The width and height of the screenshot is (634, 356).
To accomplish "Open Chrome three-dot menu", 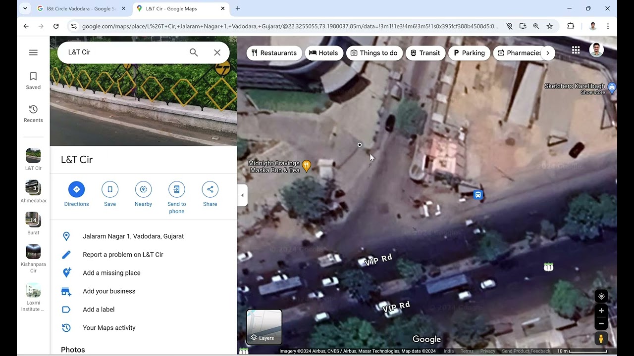I will pyautogui.click(x=608, y=26).
